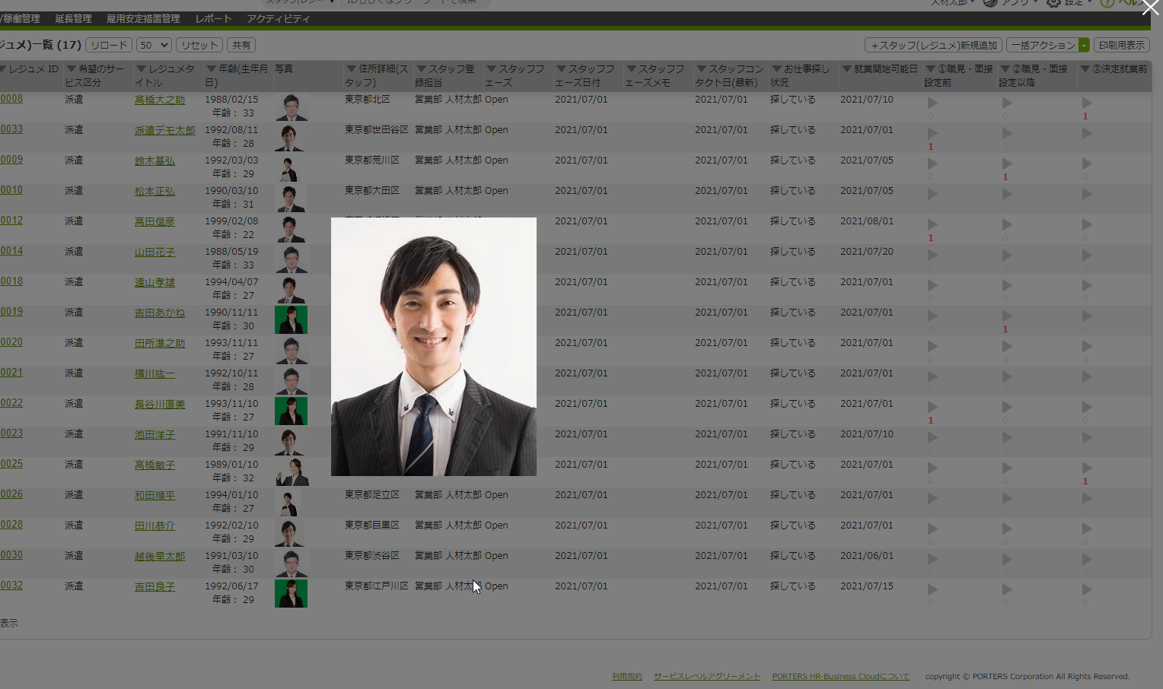Click the 印刷用表示 button

pyautogui.click(x=1122, y=45)
